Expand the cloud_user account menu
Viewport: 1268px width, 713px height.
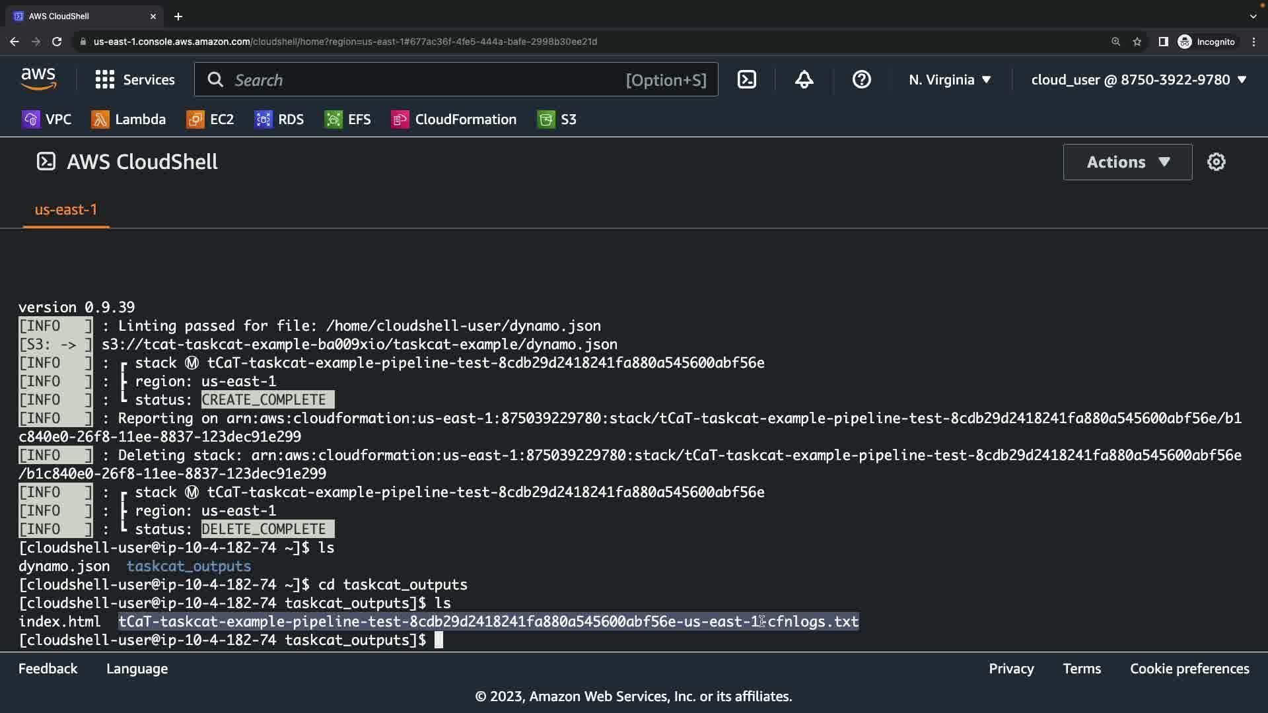(x=1138, y=80)
